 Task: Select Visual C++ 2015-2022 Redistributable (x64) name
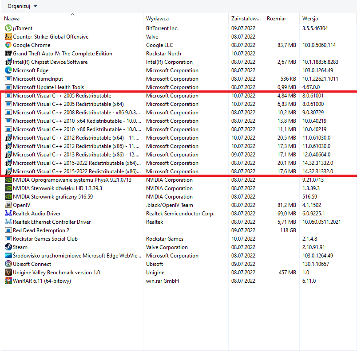(x=77, y=163)
